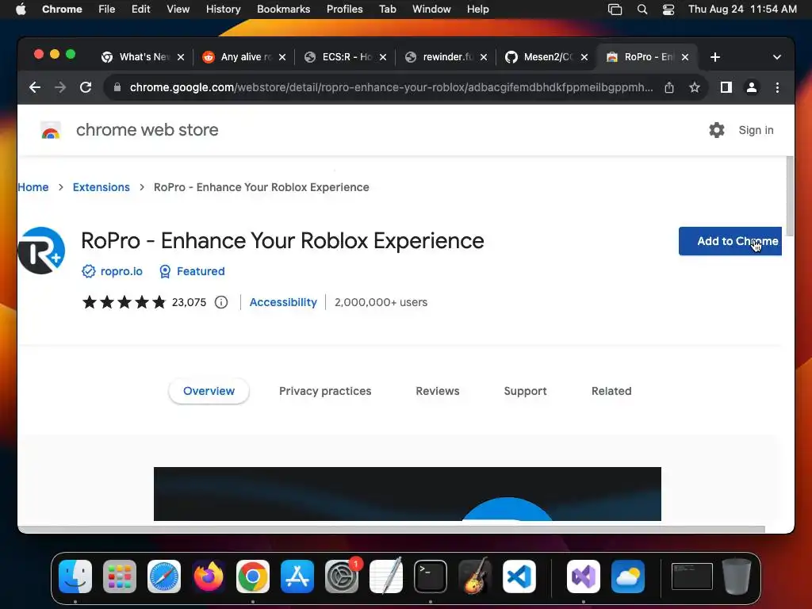Screen dimensions: 812x609
Task: Click the Chrome Web Store logo
Action: (50, 130)
